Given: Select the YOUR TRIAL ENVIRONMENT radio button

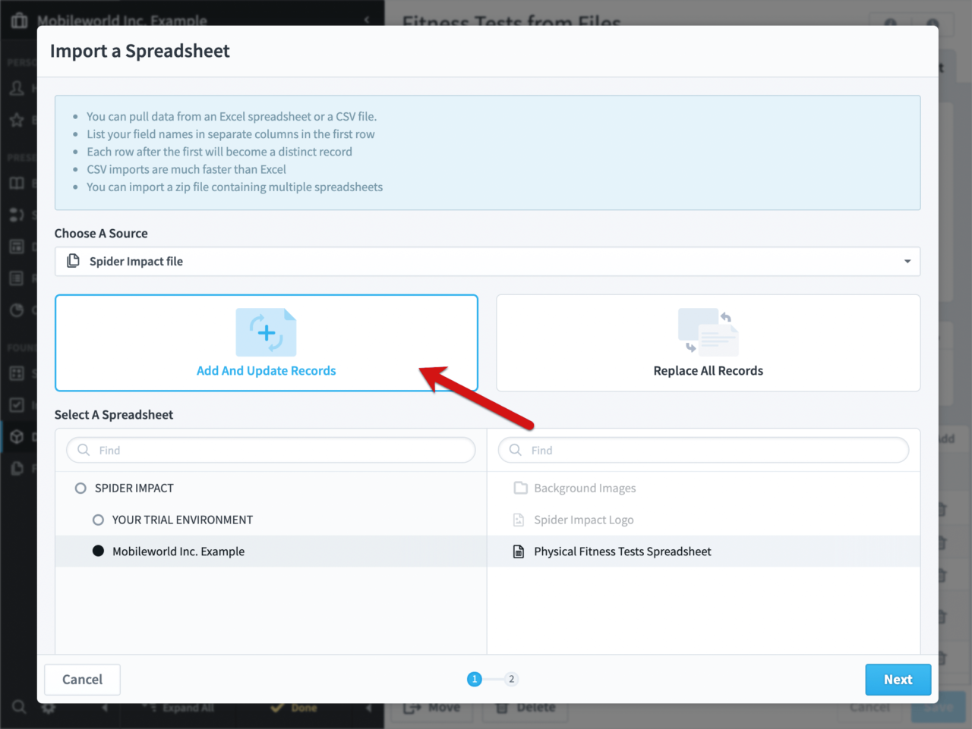Looking at the screenshot, I should (97, 520).
